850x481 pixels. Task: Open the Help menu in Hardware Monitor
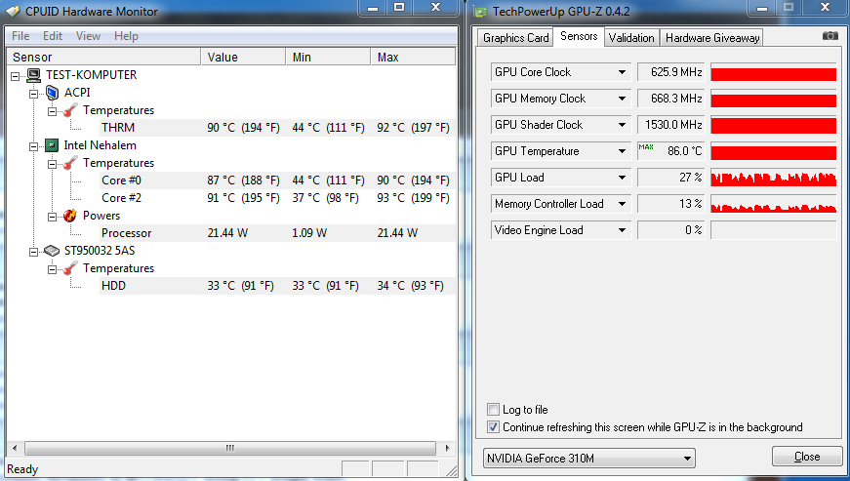tap(126, 36)
